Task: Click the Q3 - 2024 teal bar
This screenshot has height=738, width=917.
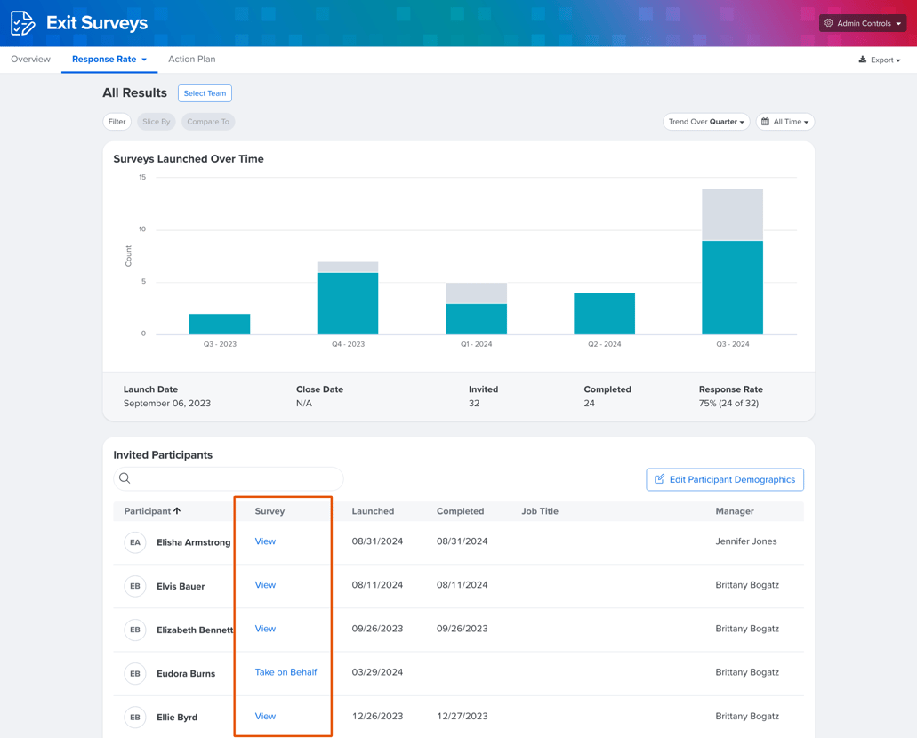Action: point(732,287)
